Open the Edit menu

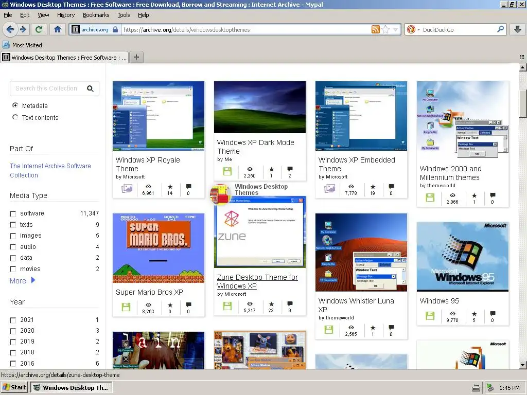25,15
